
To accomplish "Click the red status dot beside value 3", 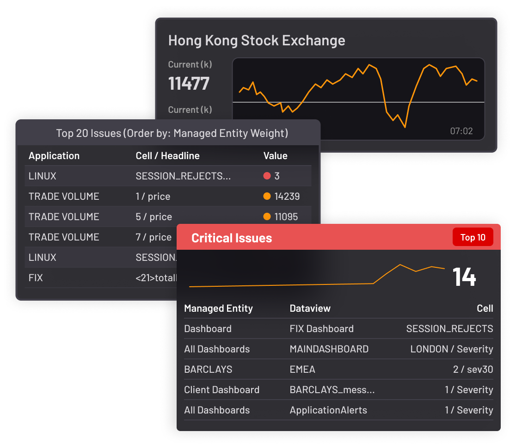I will click(x=266, y=176).
